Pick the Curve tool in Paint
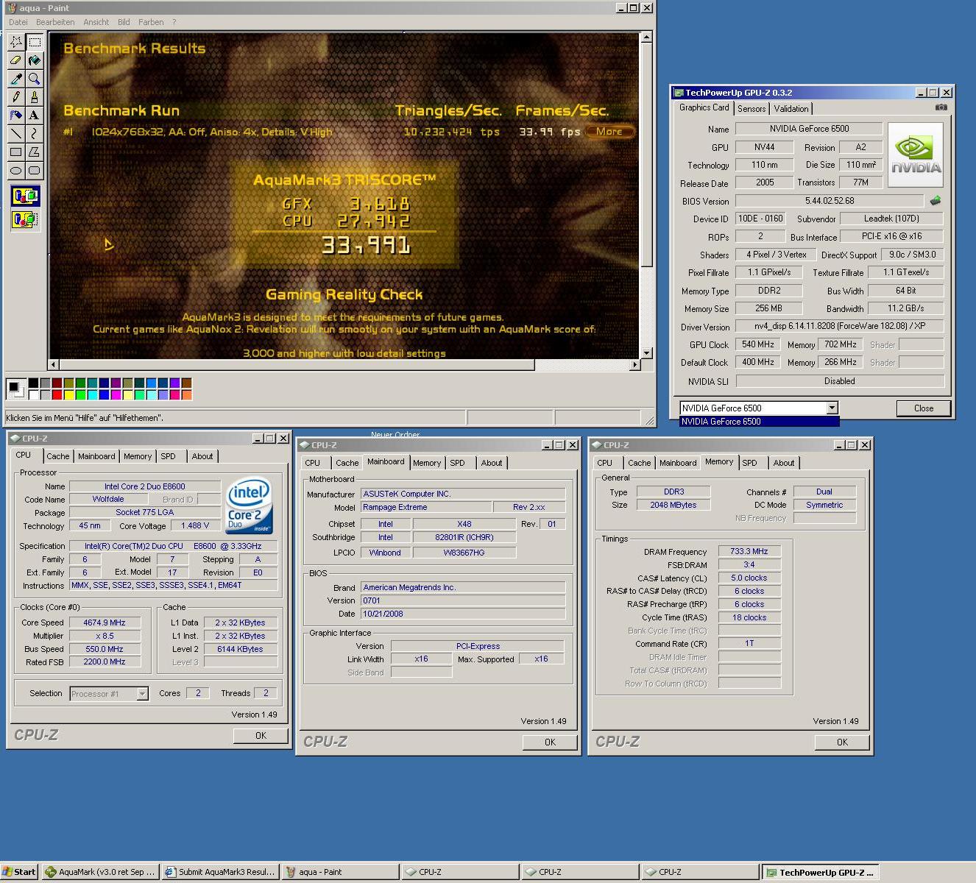 point(35,134)
